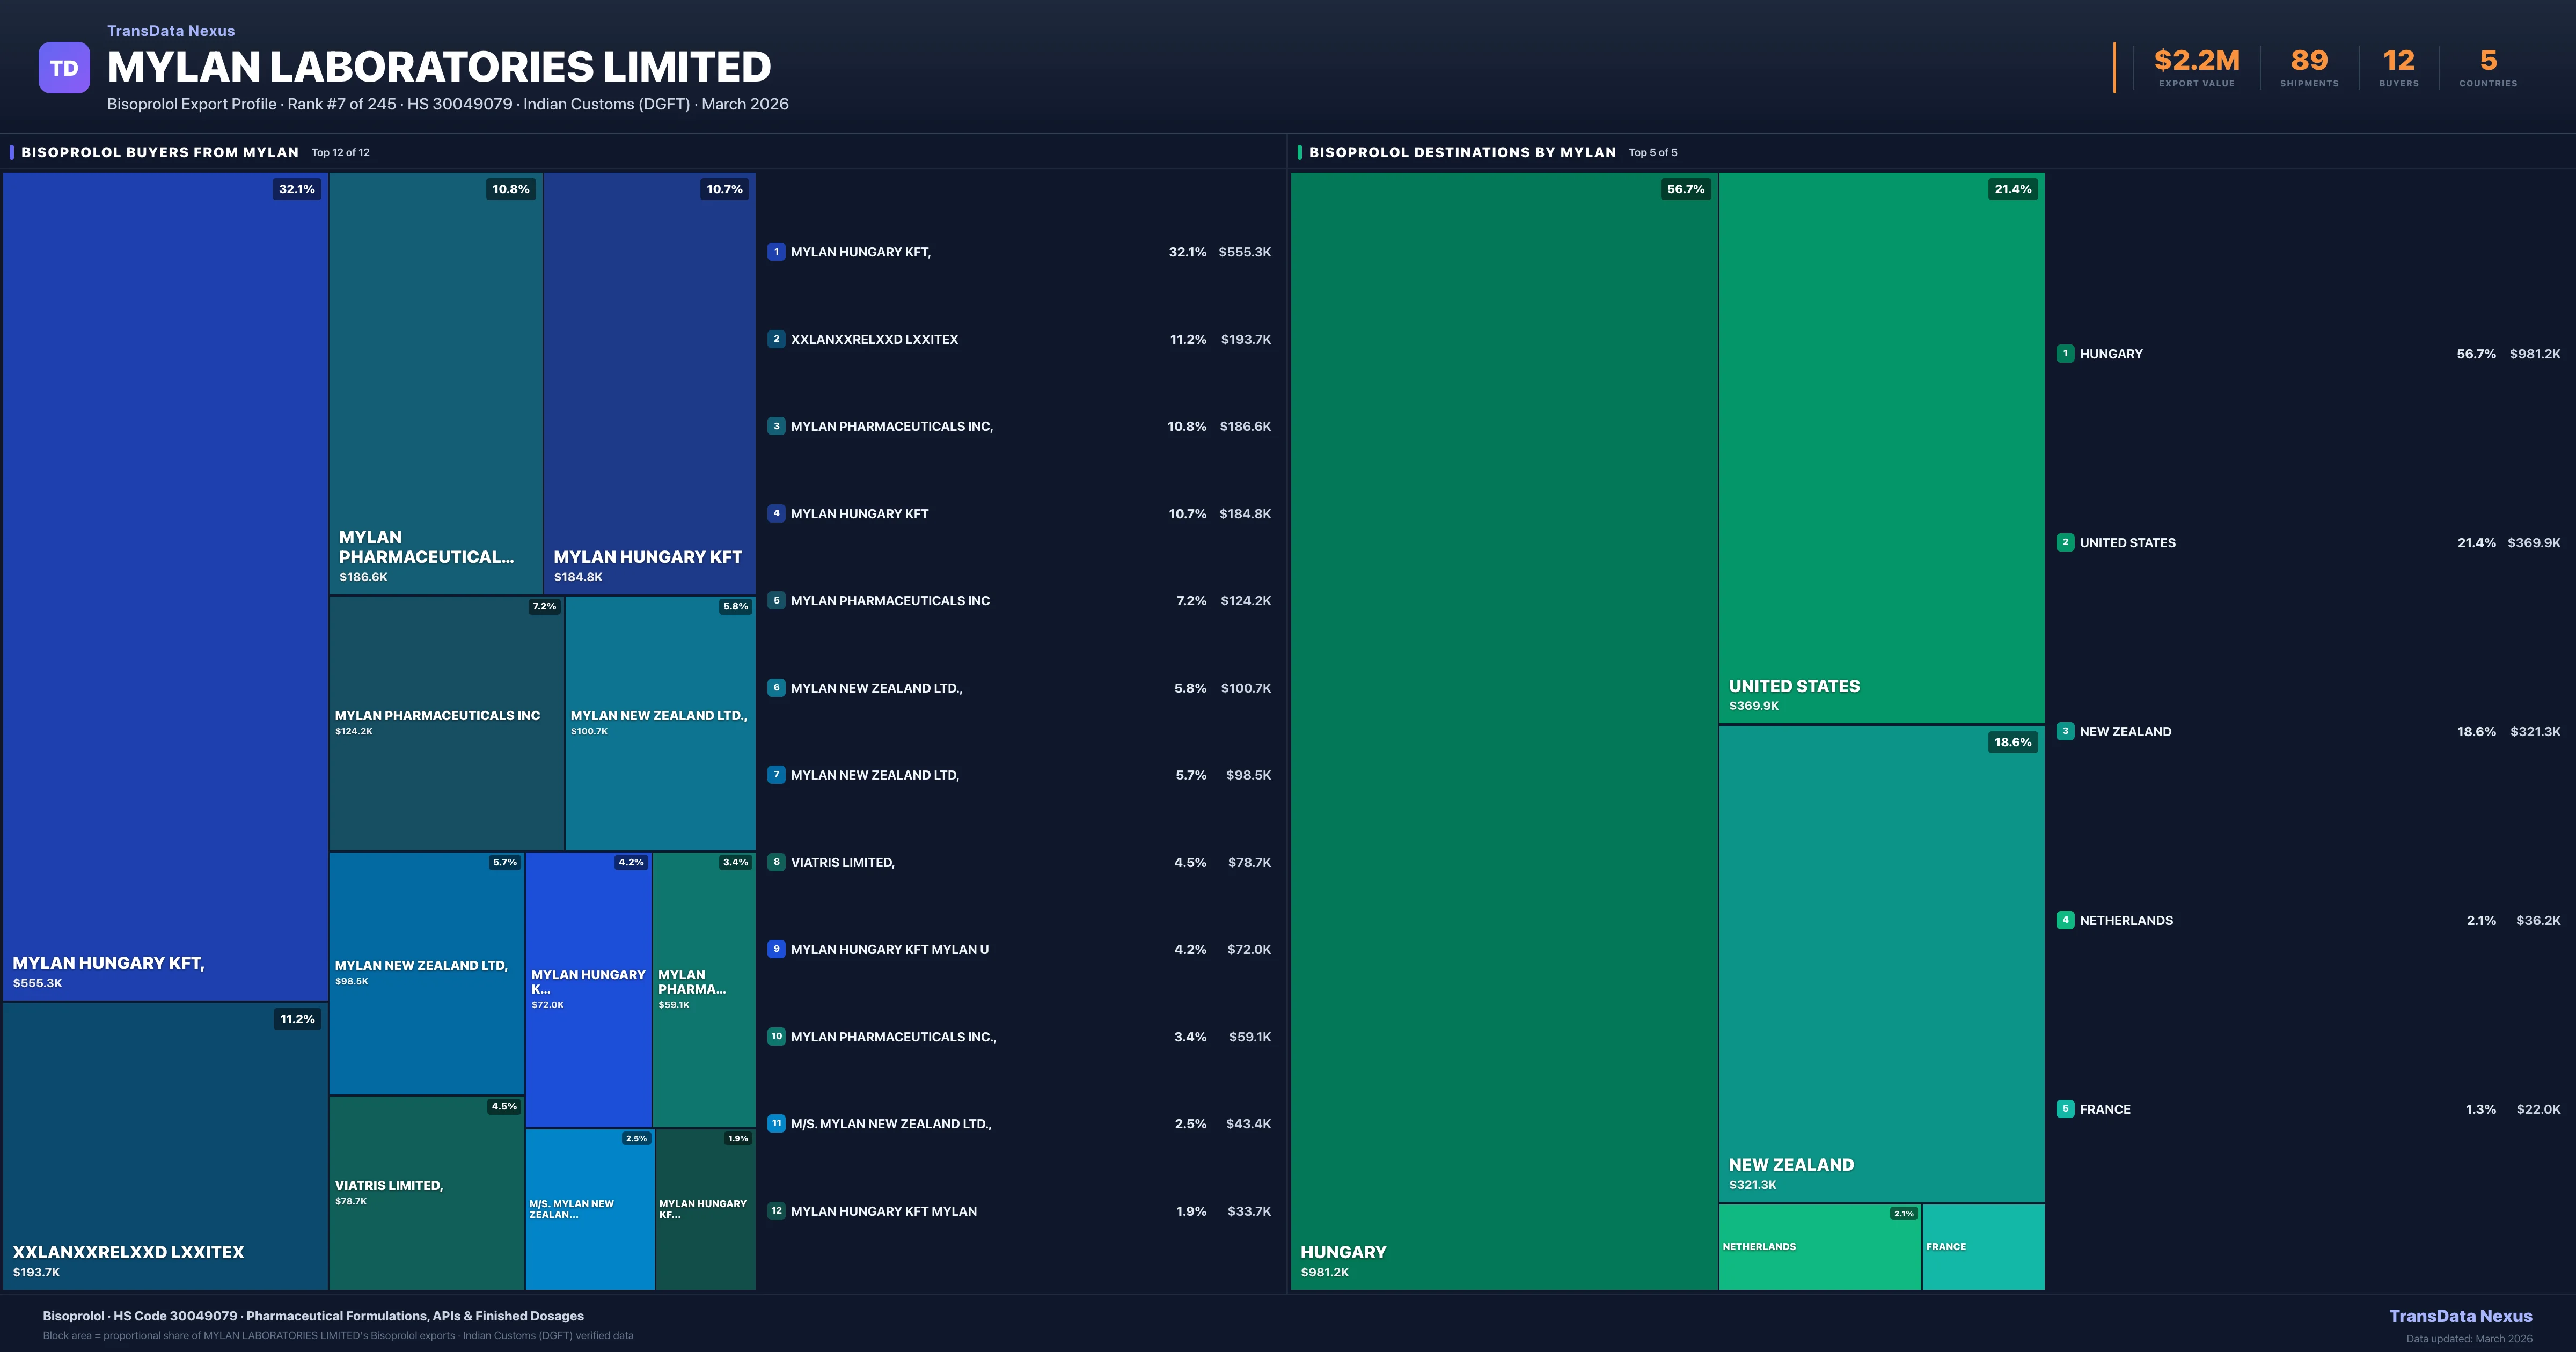Expand the Top 5 of 5 destinations list

pyautogui.click(x=1652, y=152)
